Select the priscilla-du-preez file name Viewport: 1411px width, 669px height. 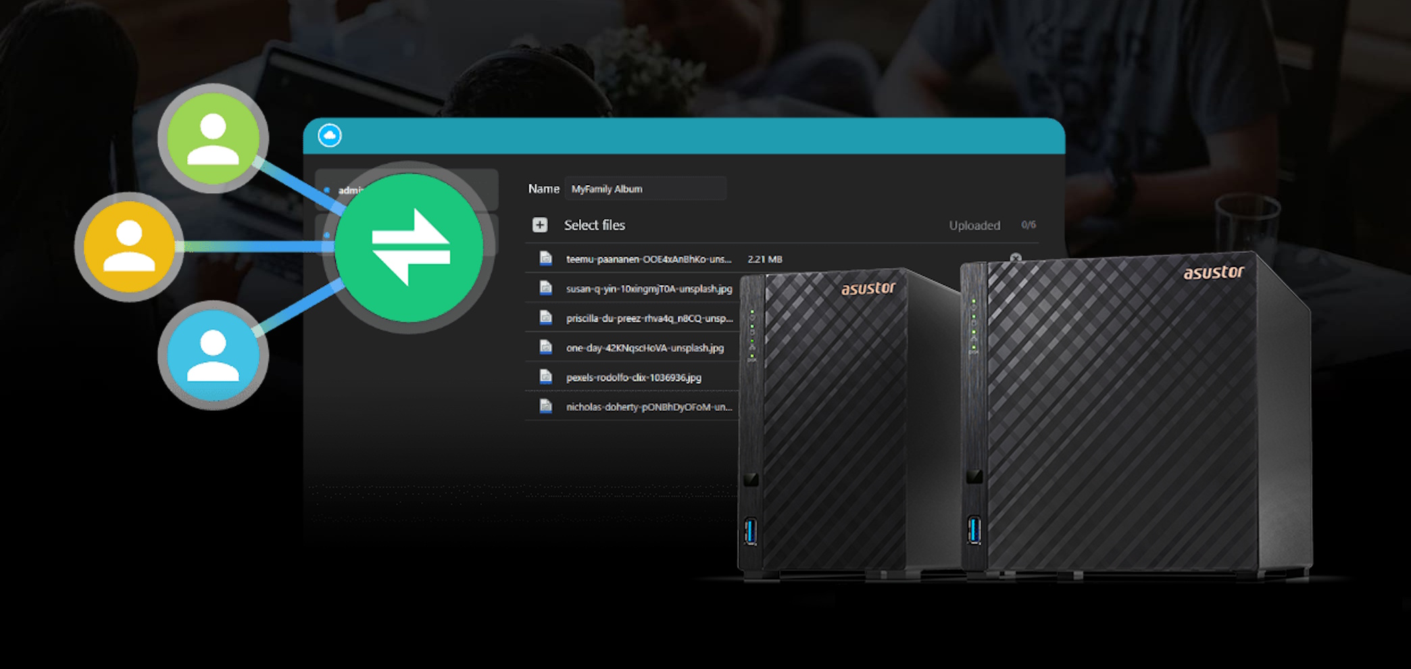click(649, 318)
